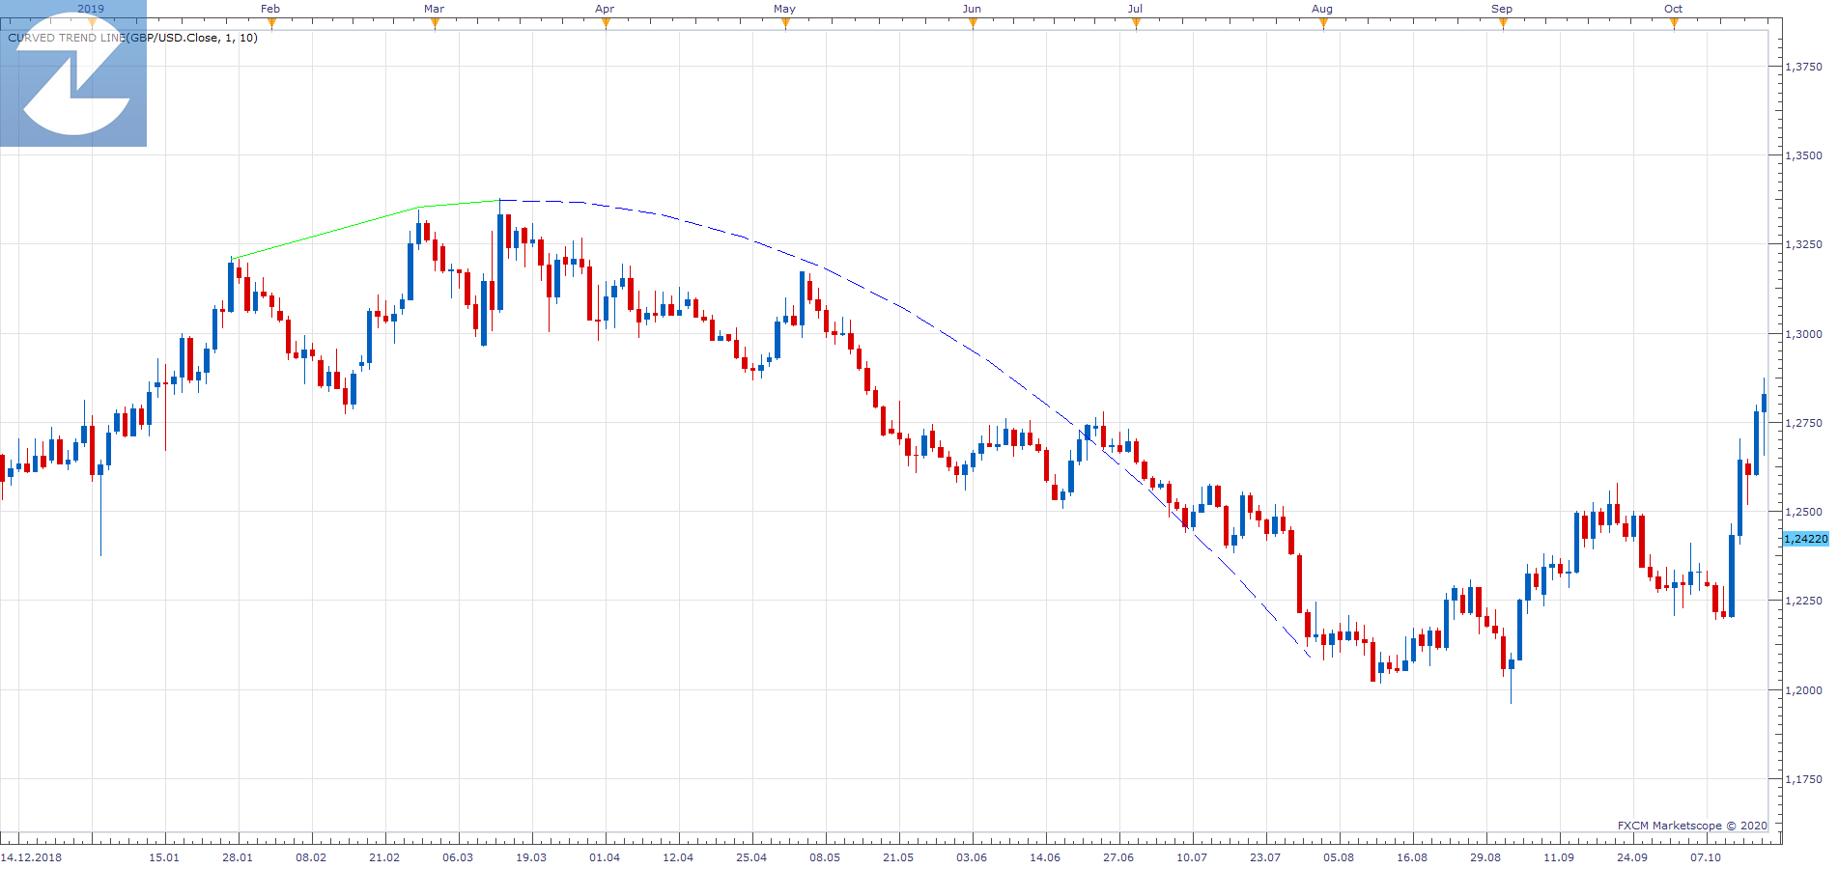Click the orange marker under Mar
Image resolution: width=1838 pixels, height=869 pixels.
click(x=435, y=23)
